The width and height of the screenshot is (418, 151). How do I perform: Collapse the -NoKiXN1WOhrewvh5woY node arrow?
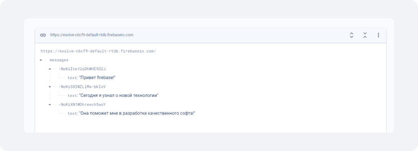click(49, 105)
